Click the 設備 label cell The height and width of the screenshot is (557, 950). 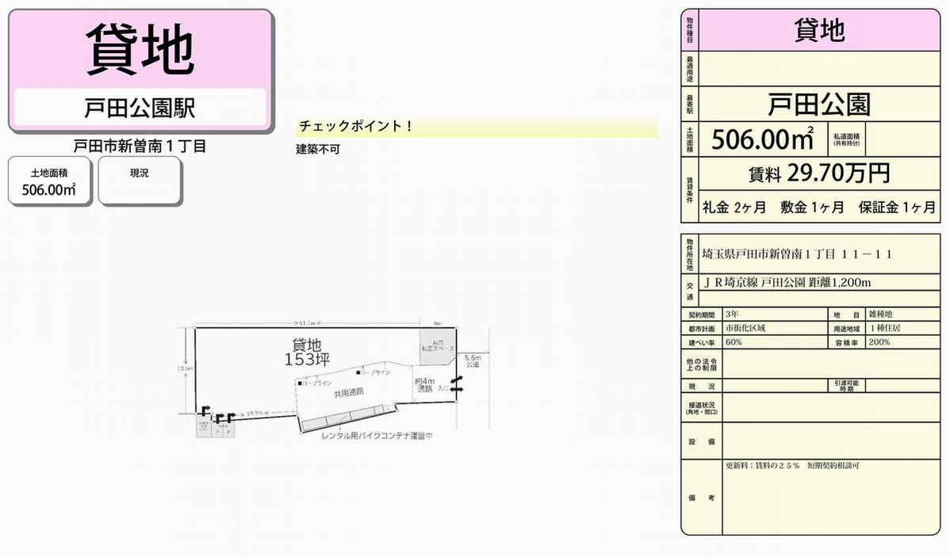pyautogui.click(x=702, y=441)
